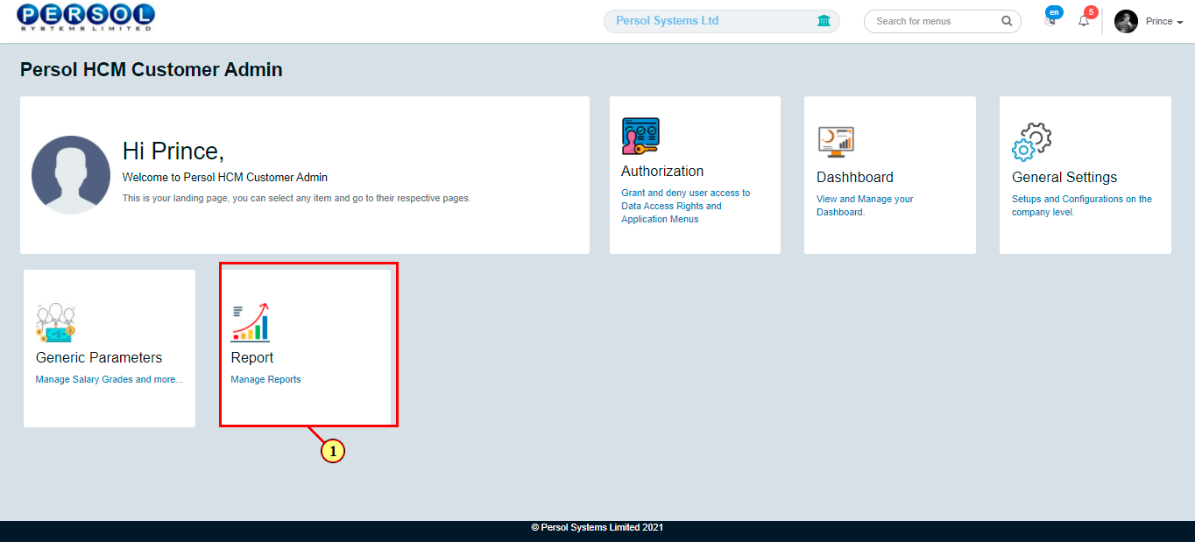The height and width of the screenshot is (542, 1195).
Task: Click Grant and deny user access description
Action: pyautogui.click(x=686, y=206)
